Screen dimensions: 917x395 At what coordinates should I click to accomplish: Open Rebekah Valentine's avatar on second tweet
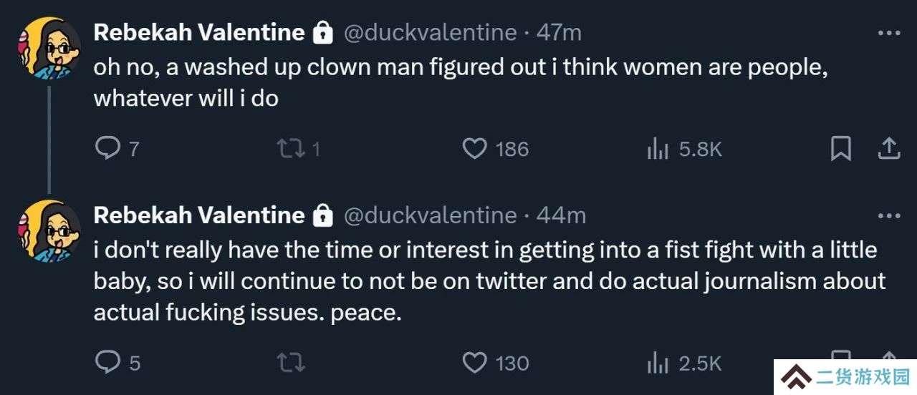[x=48, y=231]
